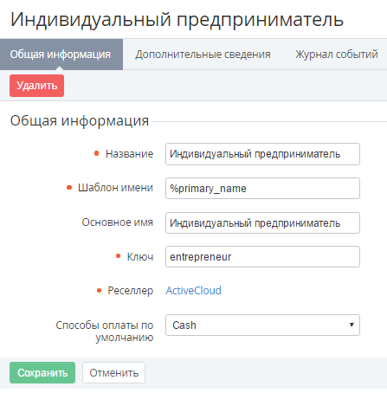
Task: Click the Отменить button
Action: tap(113, 373)
